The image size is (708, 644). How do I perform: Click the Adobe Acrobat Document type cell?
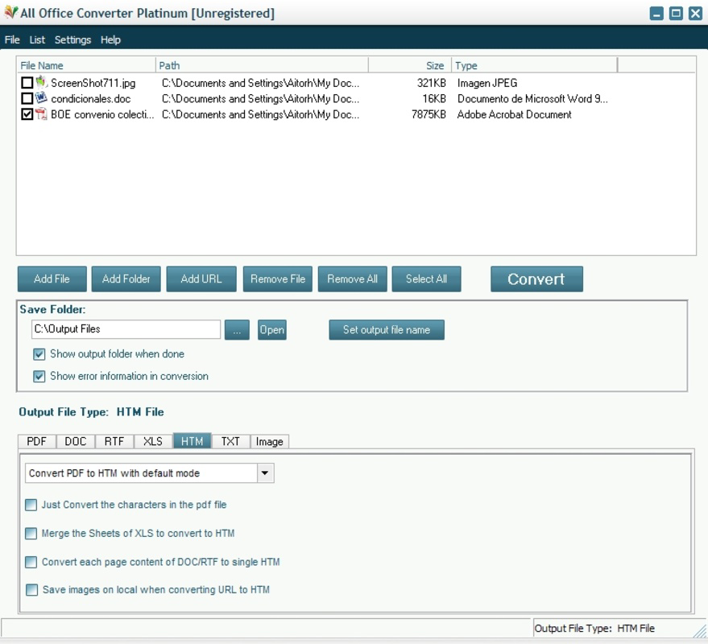pyautogui.click(x=515, y=114)
